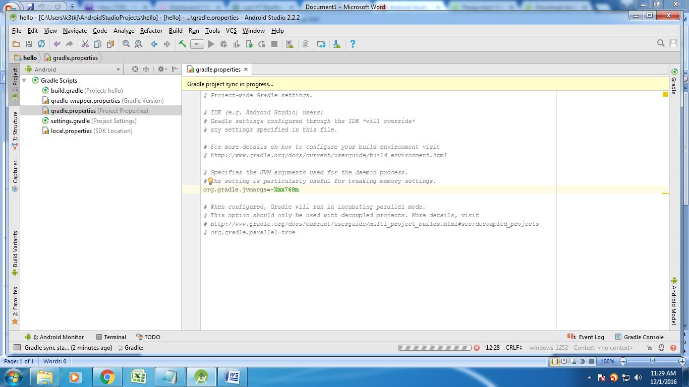Open the Project panel gear settings dropdown
Screen dimensions: 689x387
coord(162,70)
